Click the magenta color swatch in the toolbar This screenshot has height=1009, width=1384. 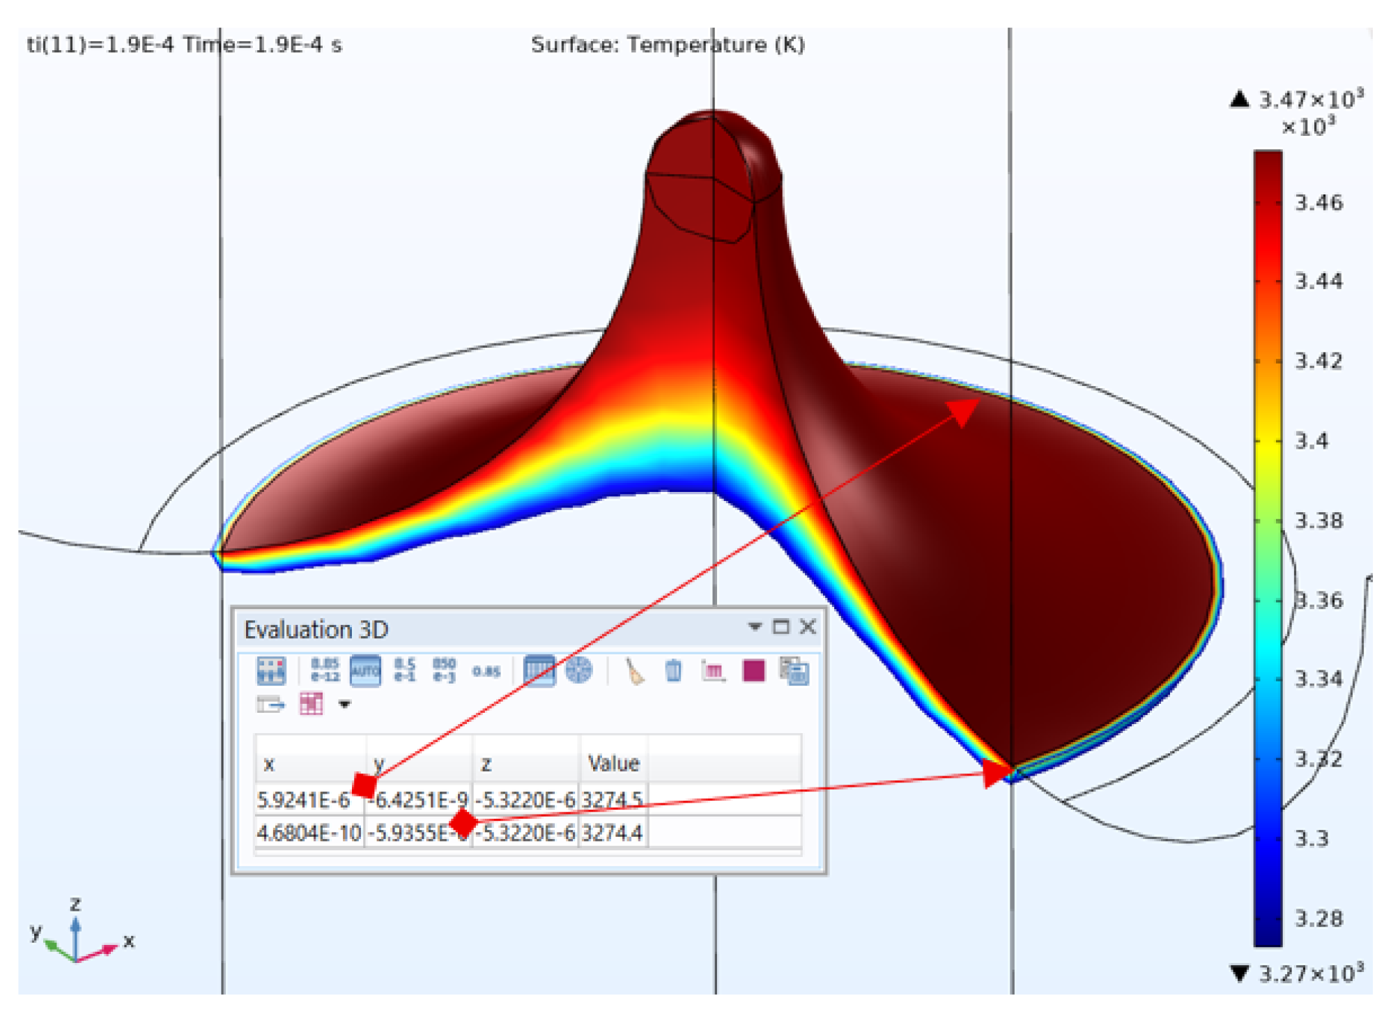pos(755,669)
